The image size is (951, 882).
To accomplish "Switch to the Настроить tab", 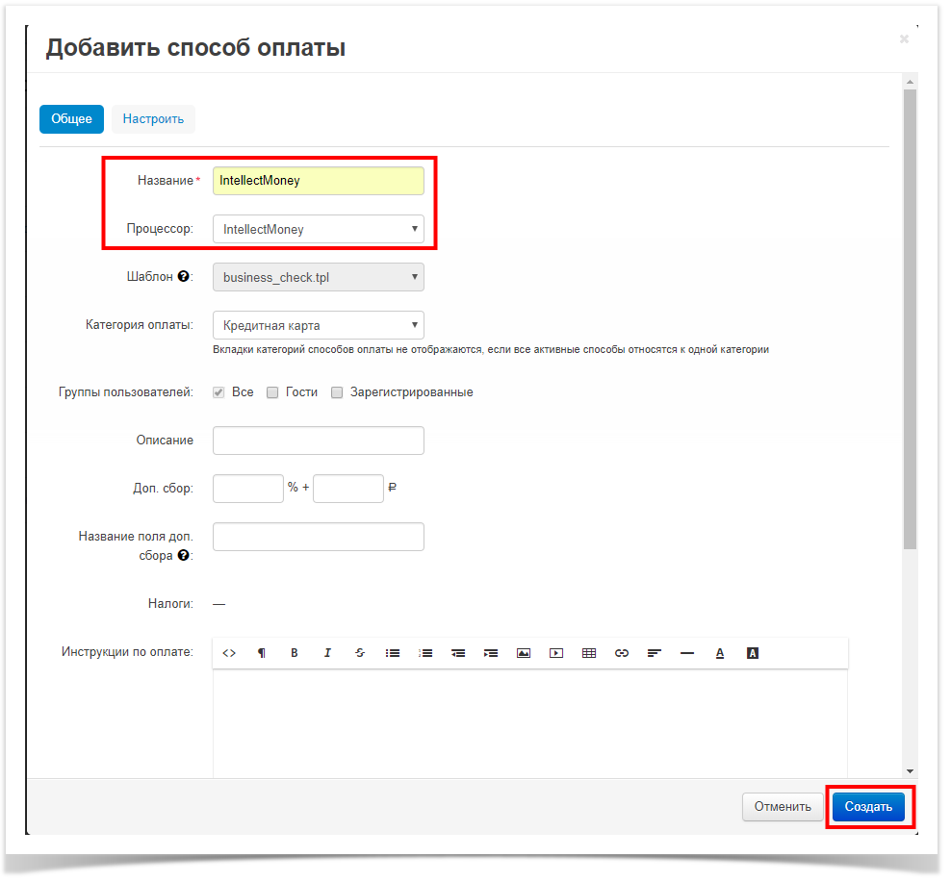I will pyautogui.click(x=153, y=119).
